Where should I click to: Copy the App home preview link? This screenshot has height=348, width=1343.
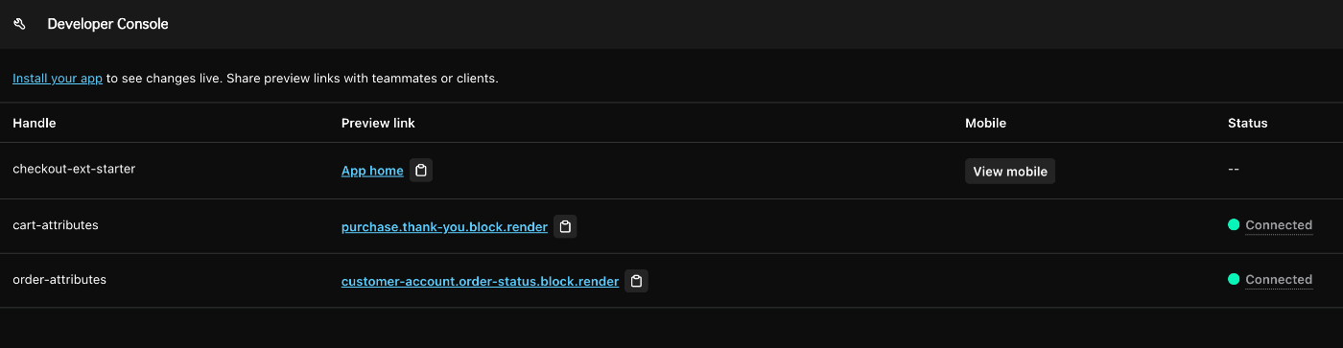(x=421, y=171)
